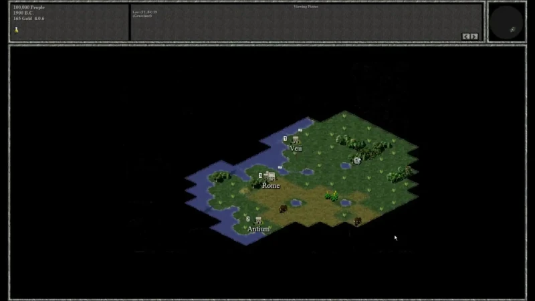
Task: Select the buffalo resource at map's southeast edge
Action: [357, 221]
